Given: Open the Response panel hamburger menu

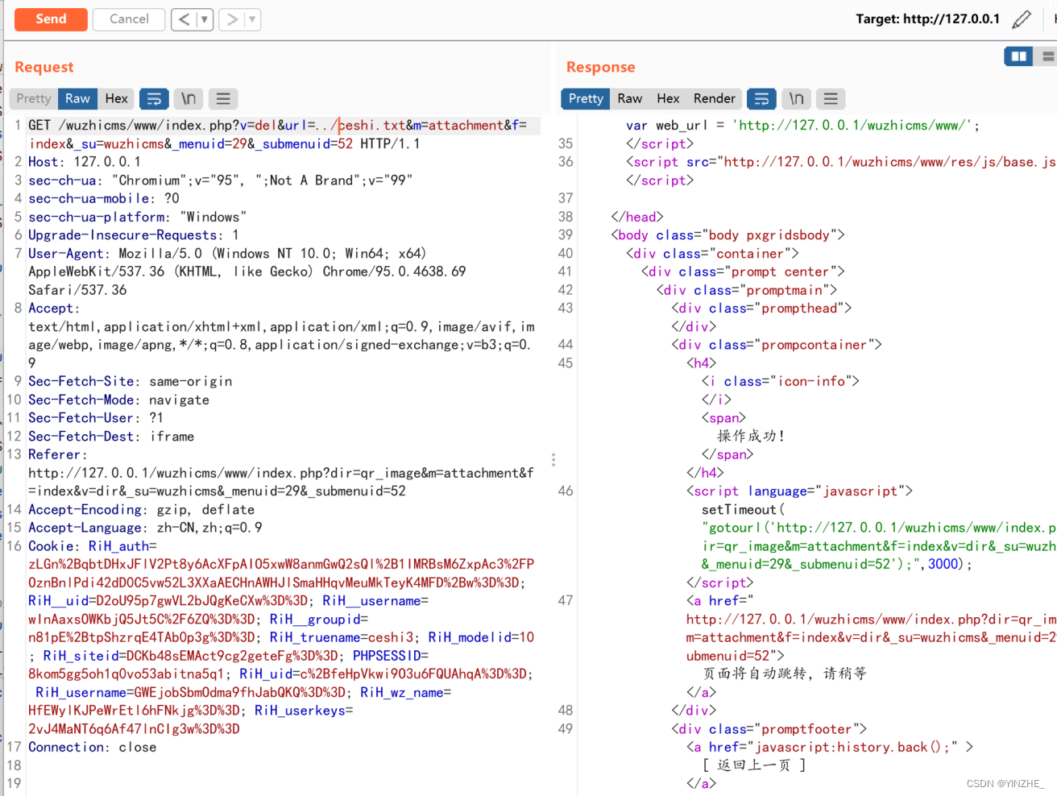Looking at the screenshot, I should [831, 98].
